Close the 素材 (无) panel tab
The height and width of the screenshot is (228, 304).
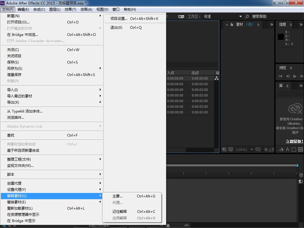tap(227, 25)
